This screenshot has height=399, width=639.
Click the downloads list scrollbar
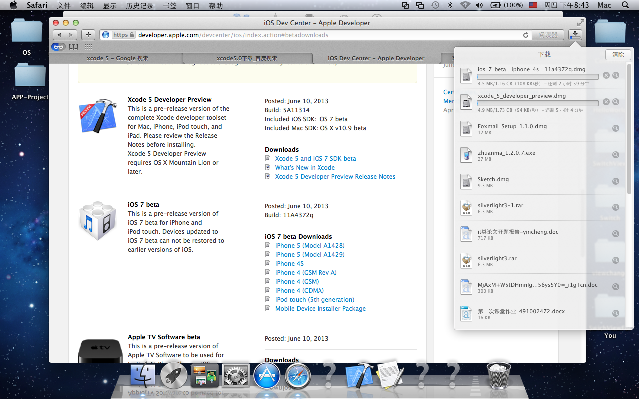(630, 129)
